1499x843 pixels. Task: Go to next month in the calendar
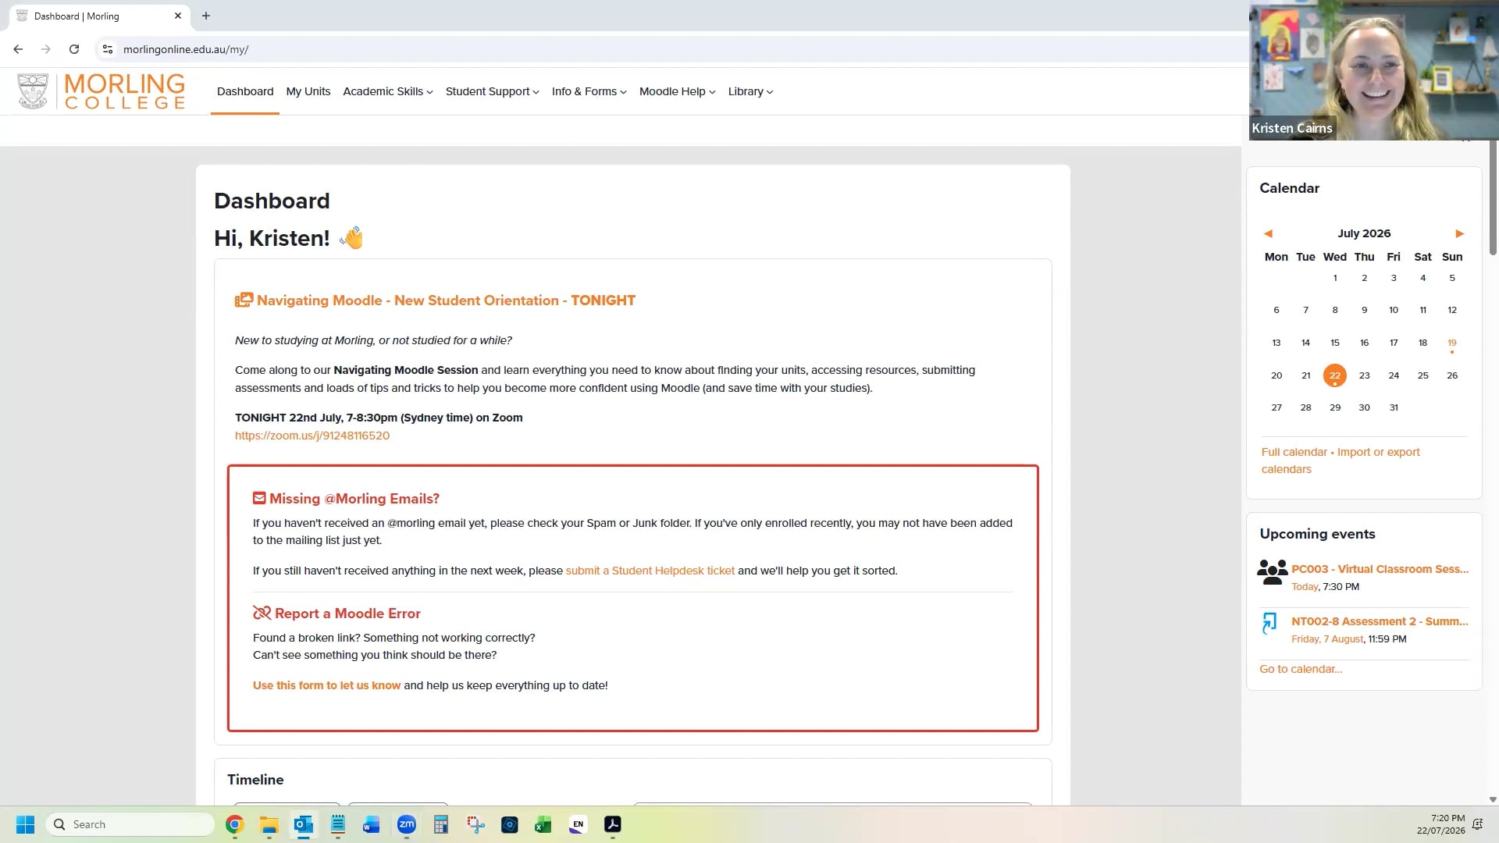pyautogui.click(x=1459, y=233)
